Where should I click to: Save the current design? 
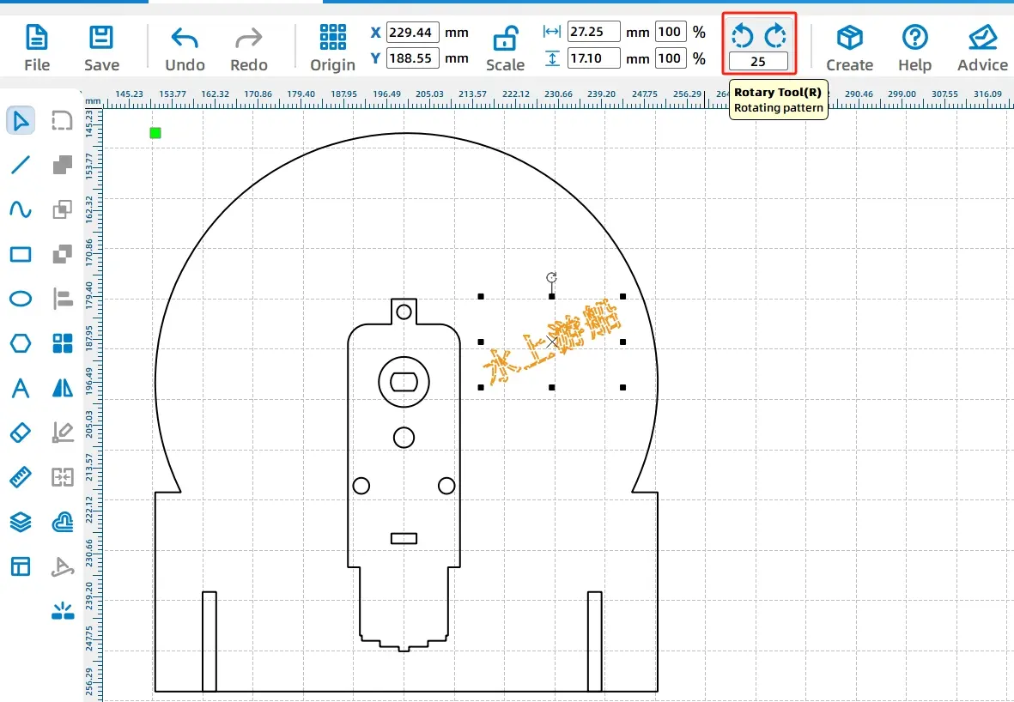pos(101,48)
